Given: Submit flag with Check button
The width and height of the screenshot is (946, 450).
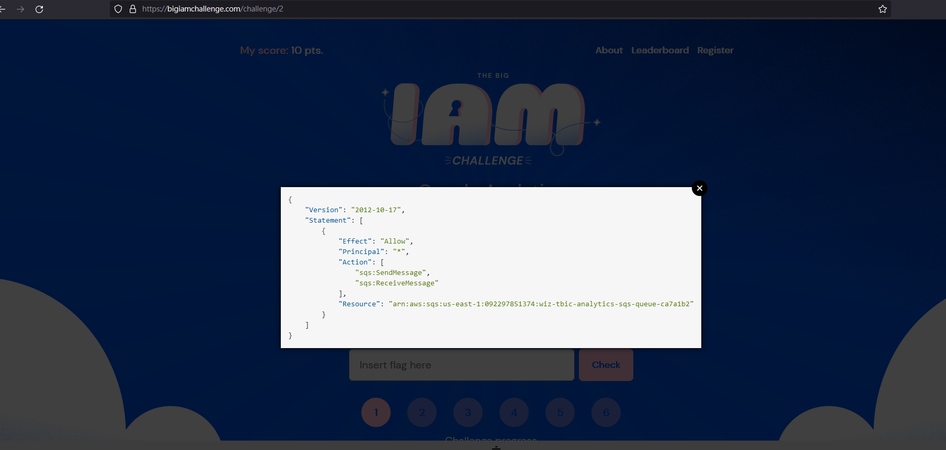Looking at the screenshot, I should coord(606,365).
